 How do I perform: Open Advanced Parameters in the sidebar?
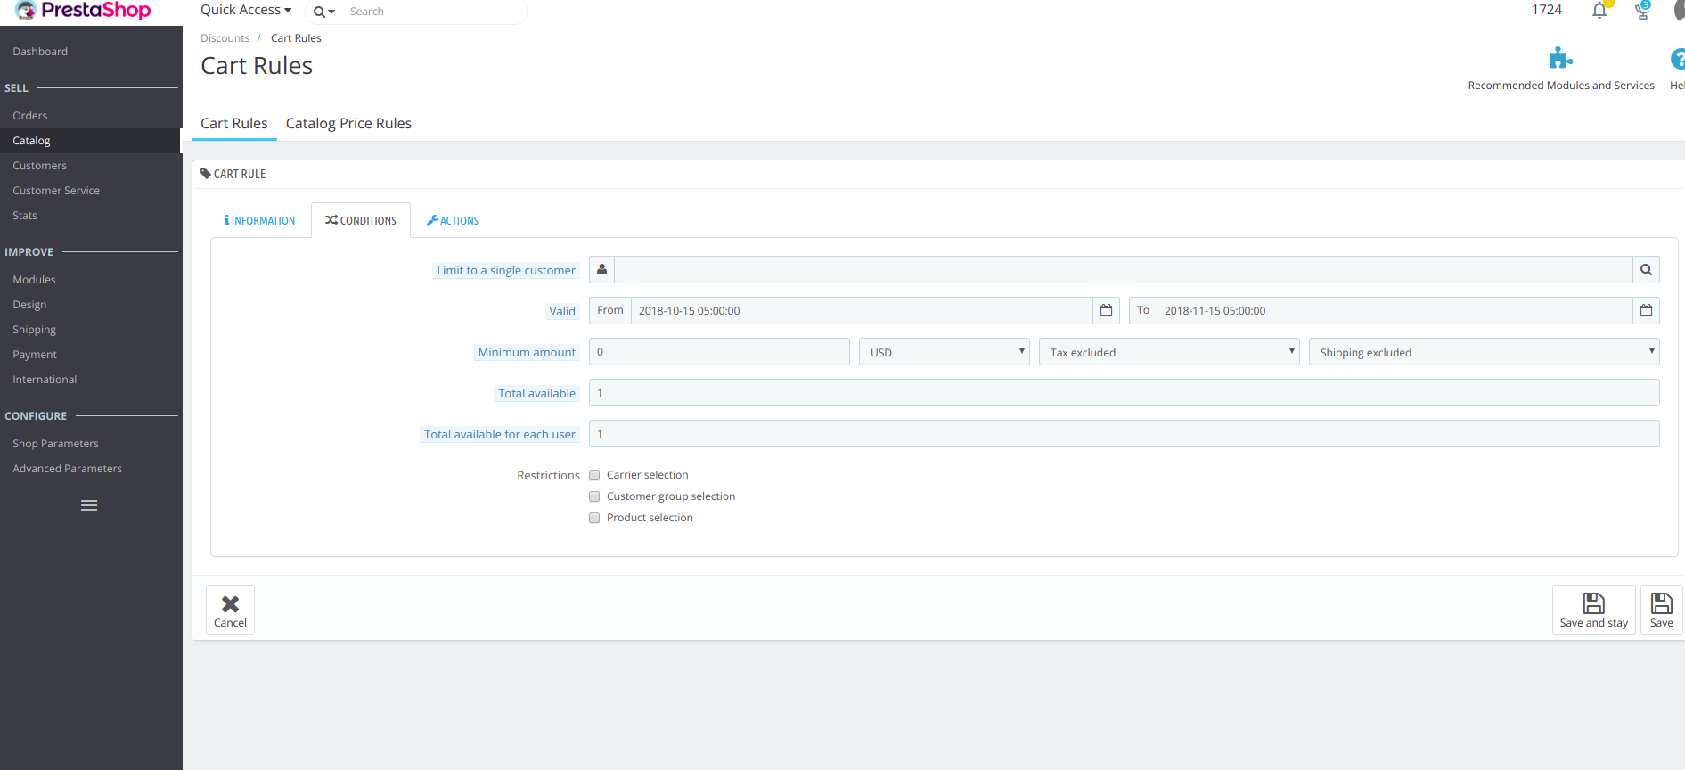tap(67, 469)
